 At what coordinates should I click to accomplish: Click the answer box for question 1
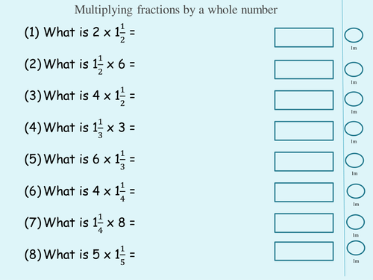point(304,37)
